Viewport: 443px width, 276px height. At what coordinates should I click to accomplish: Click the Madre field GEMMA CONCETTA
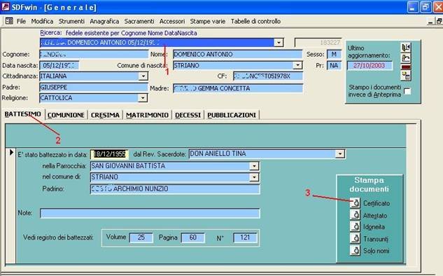click(238, 88)
